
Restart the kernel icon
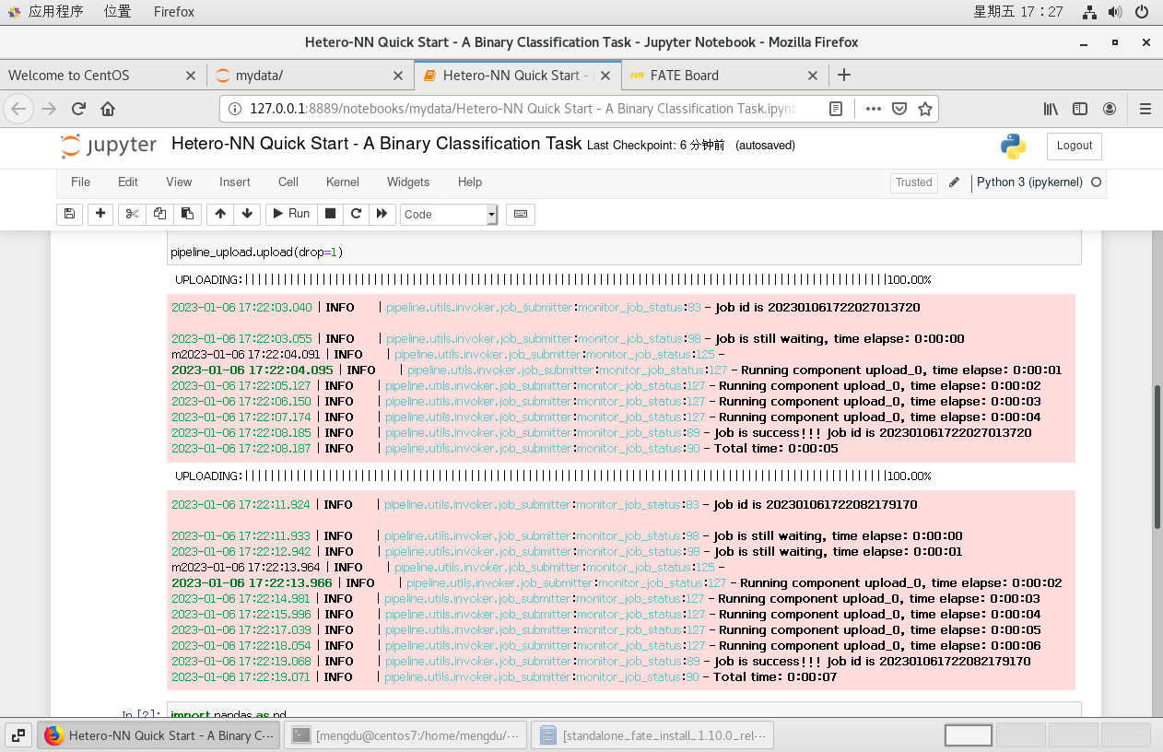click(x=356, y=214)
